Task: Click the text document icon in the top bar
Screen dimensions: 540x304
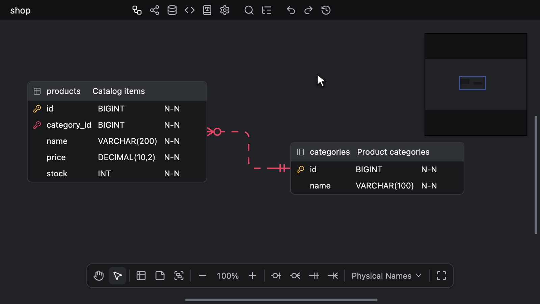Action: [207, 10]
